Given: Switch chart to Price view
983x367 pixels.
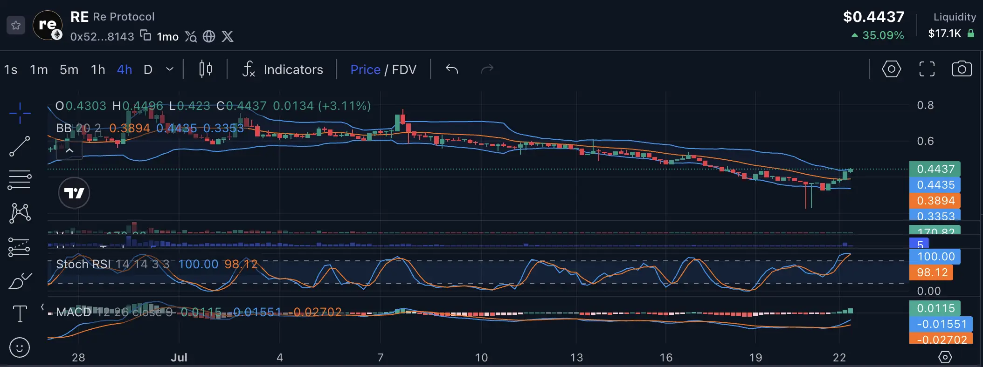Looking at the screenshot, I should (x=365, y=70).
